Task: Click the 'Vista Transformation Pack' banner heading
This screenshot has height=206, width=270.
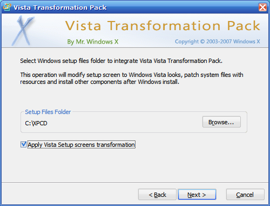Action: 163,25
